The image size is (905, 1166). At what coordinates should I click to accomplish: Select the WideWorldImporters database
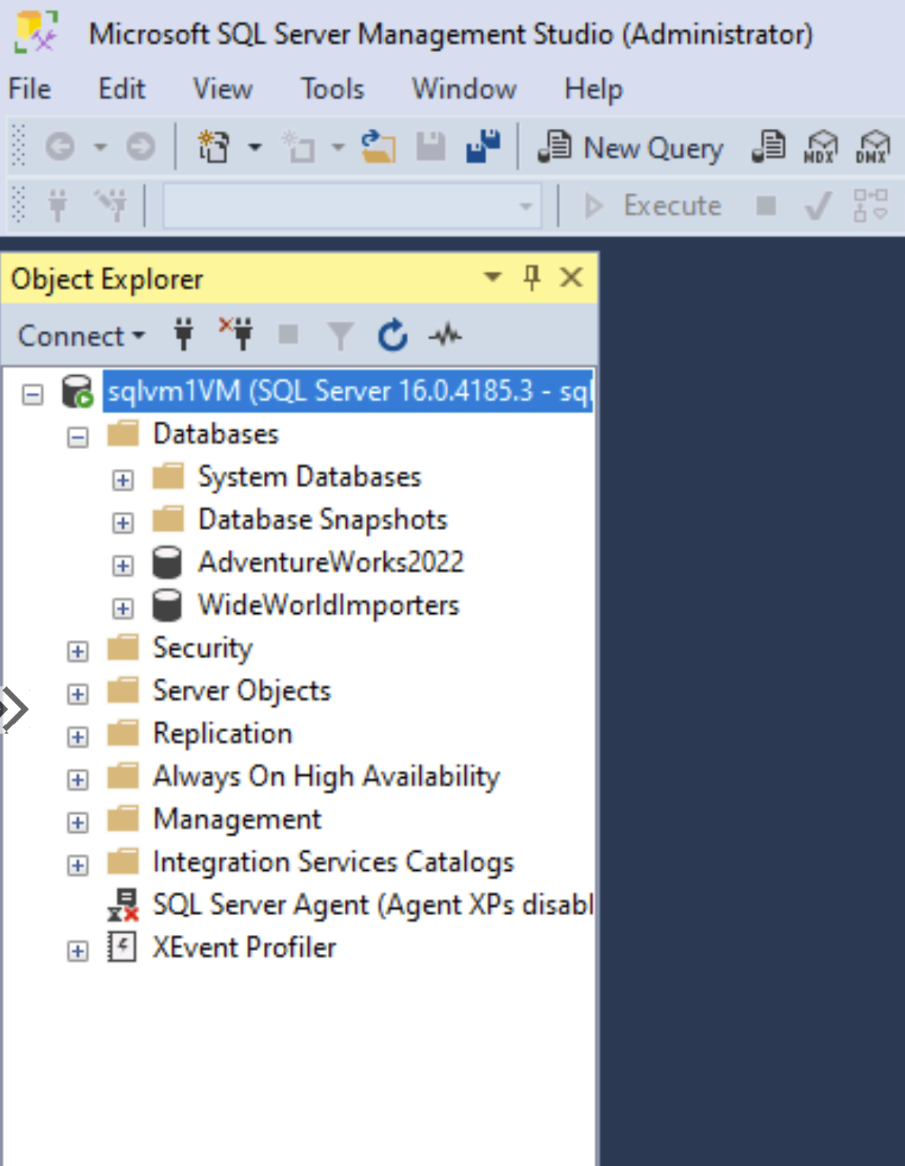328,605
